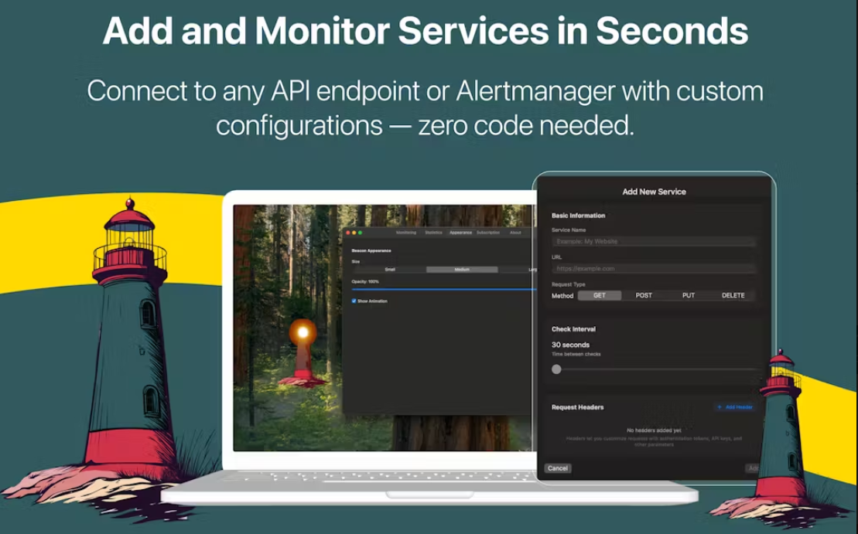Select the PUT request method

(x=689, y=295)
